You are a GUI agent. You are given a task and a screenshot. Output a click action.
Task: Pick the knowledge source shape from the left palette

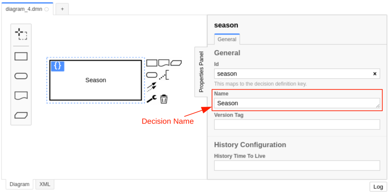[21, 96]
